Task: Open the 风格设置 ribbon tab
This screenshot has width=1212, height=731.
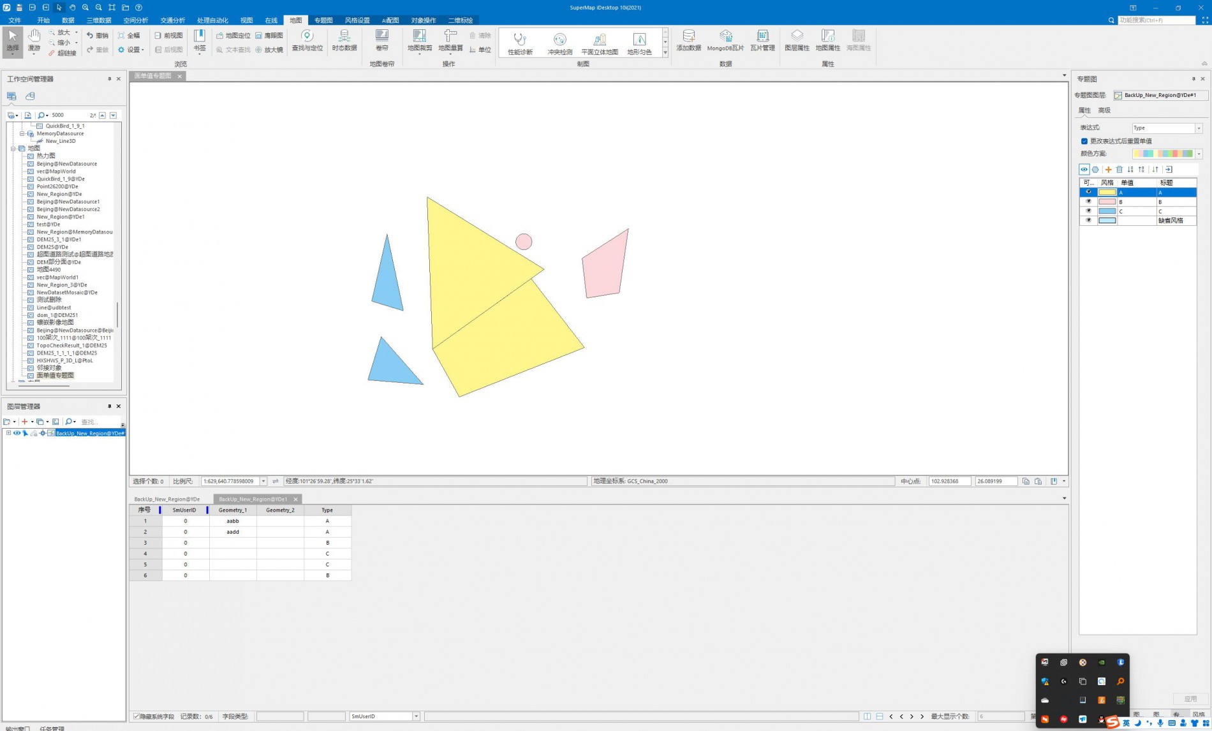Action: (x=357, y=20)
